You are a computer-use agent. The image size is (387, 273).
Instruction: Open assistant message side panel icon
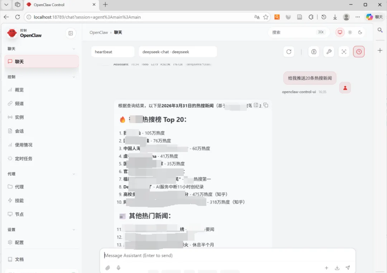256,105
